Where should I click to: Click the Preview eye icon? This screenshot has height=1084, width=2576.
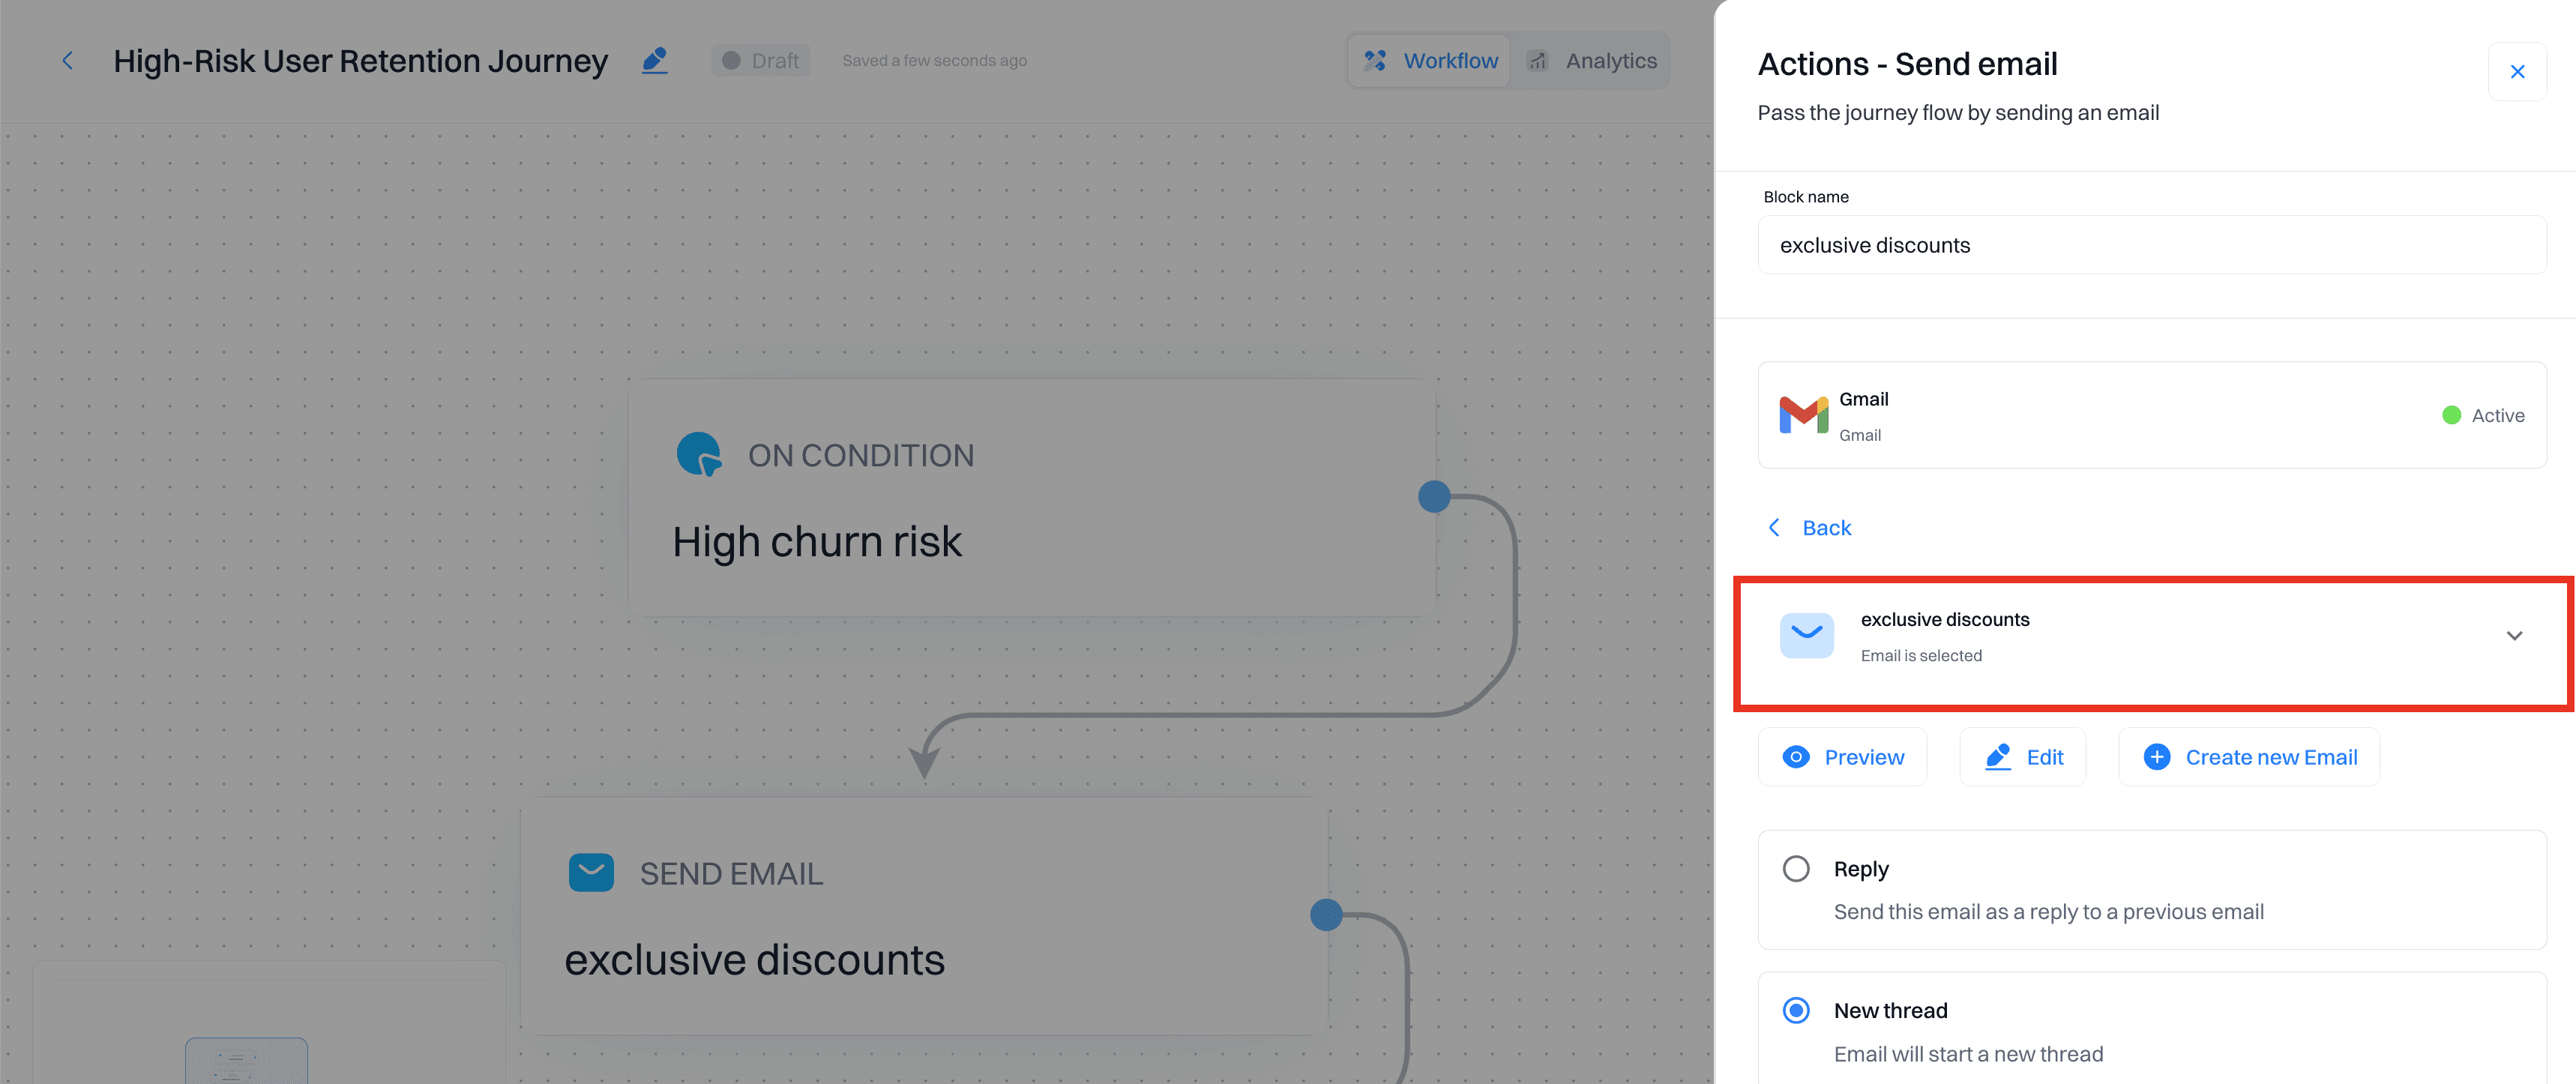click(x=1797, y=757)
